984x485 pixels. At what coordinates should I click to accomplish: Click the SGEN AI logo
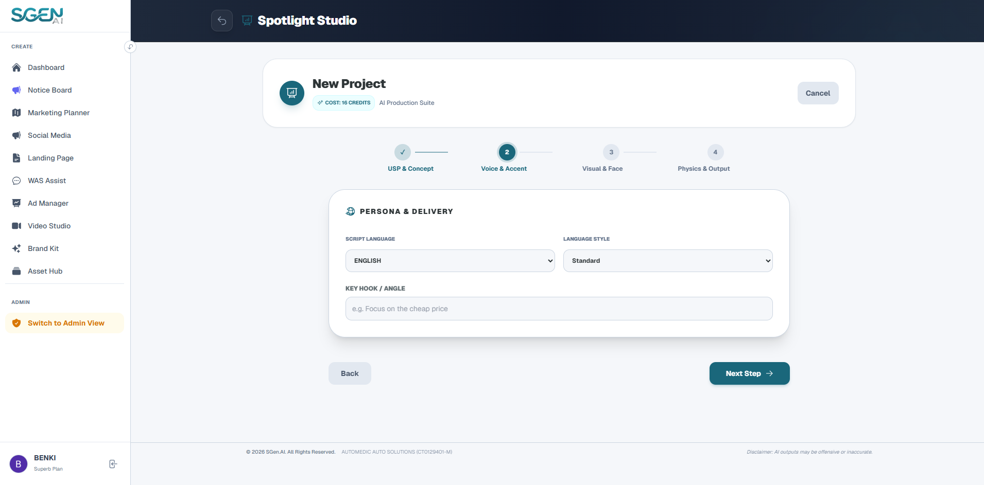click(37, 15)
